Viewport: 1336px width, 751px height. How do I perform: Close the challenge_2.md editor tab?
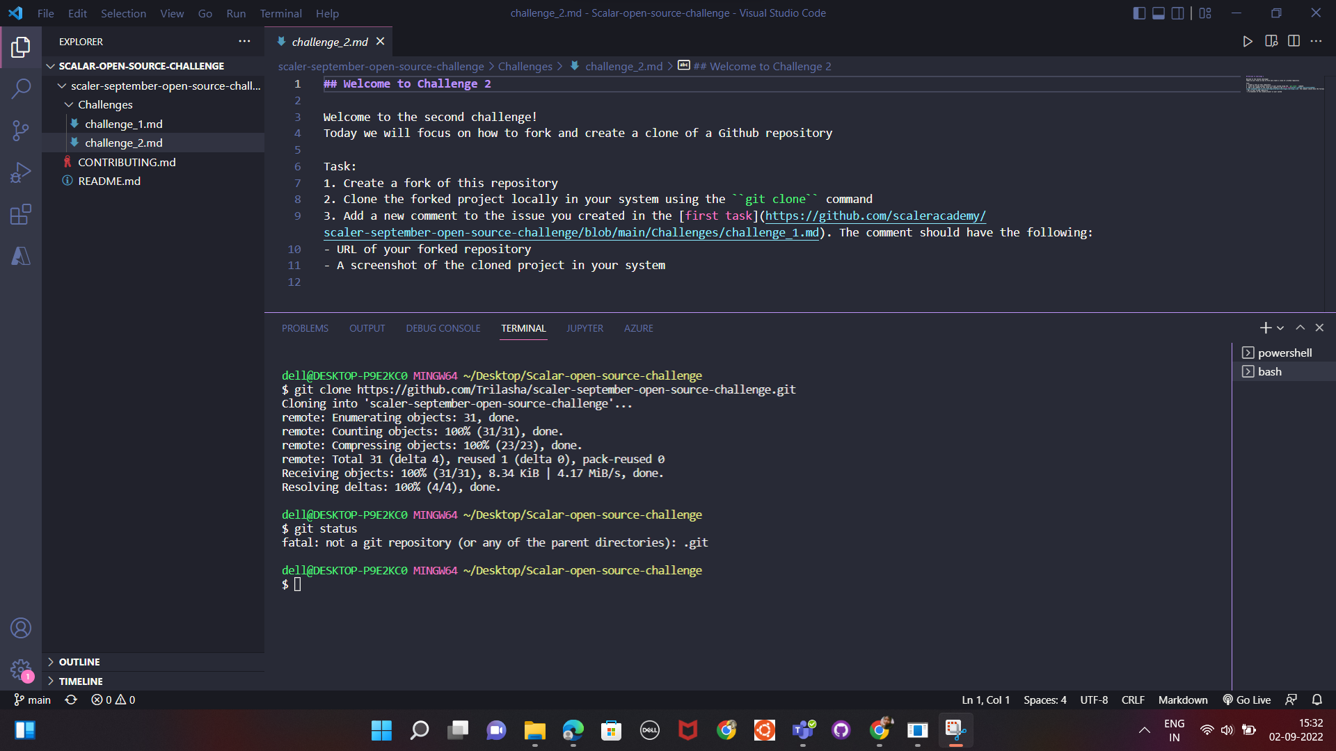click(380, 42)
